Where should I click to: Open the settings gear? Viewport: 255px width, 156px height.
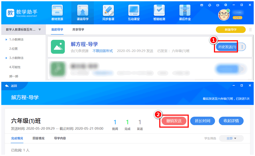tap(225, 5)
